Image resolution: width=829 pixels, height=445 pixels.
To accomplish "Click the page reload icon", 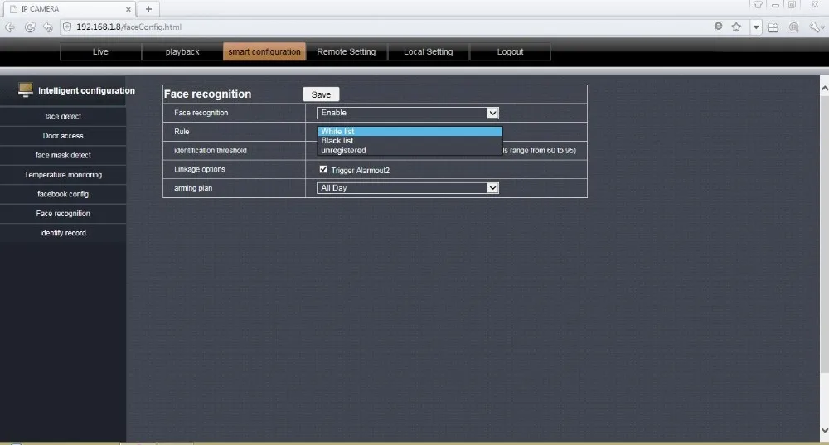I will click(30, 27).
